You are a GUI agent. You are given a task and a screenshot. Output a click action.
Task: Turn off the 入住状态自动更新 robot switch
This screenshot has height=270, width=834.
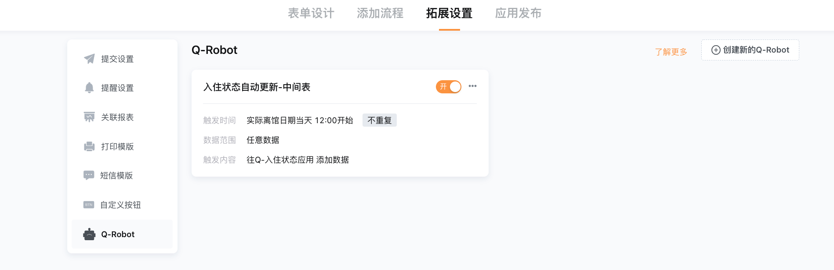tap(449, 87)
